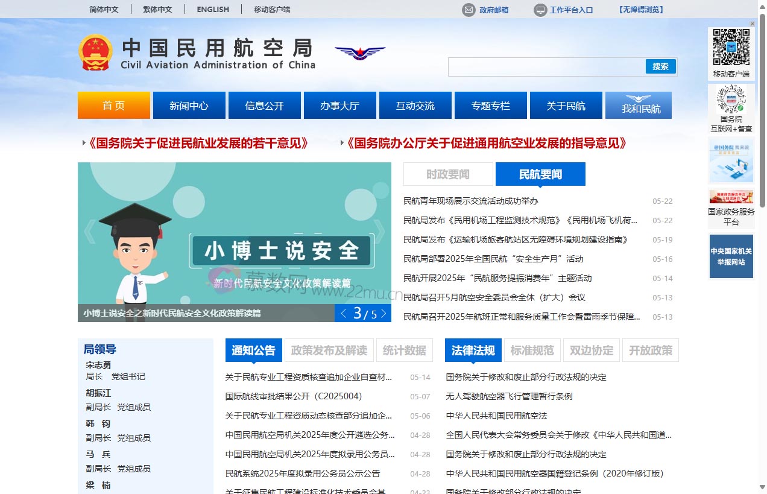This screenshot has height=494, width=767.
Task: Click the 搜索 search button
Action: click(661, 66)
